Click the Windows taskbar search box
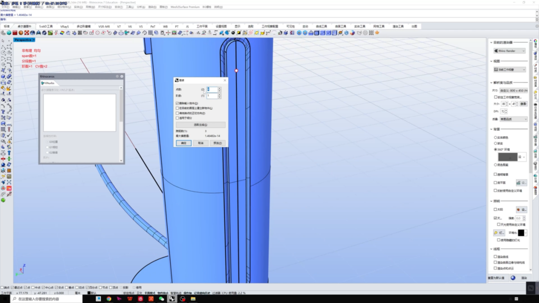 pos(47,299)
